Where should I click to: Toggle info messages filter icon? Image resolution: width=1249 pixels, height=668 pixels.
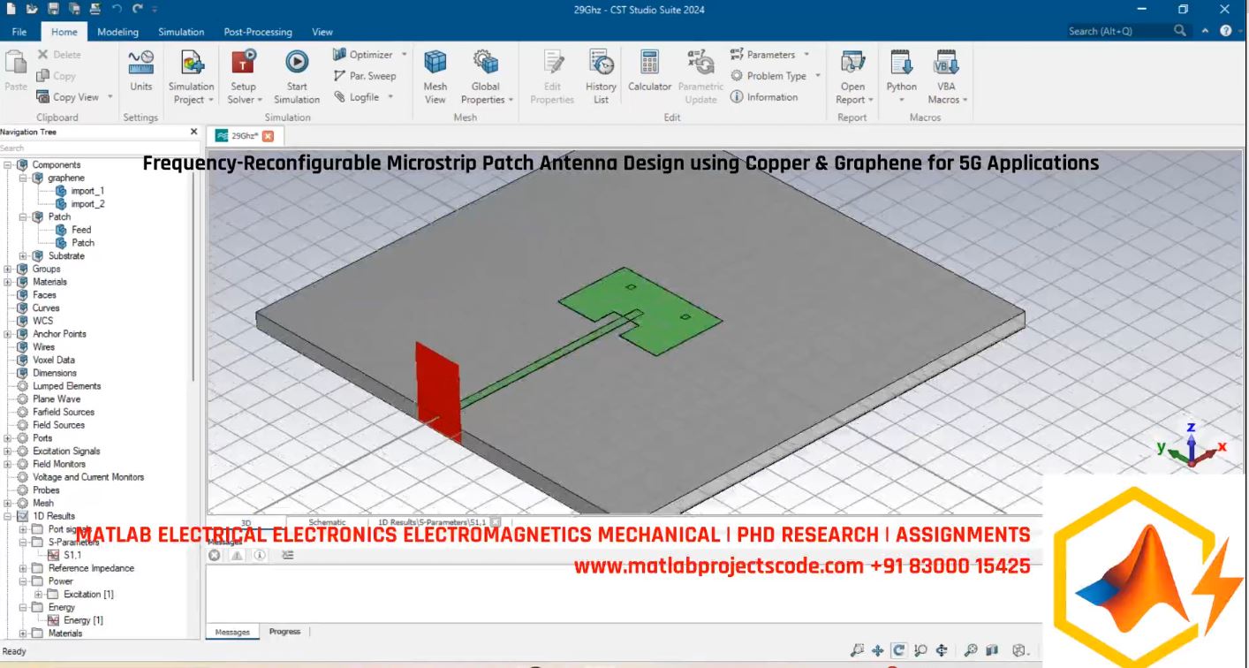click(x=260, y=555)
